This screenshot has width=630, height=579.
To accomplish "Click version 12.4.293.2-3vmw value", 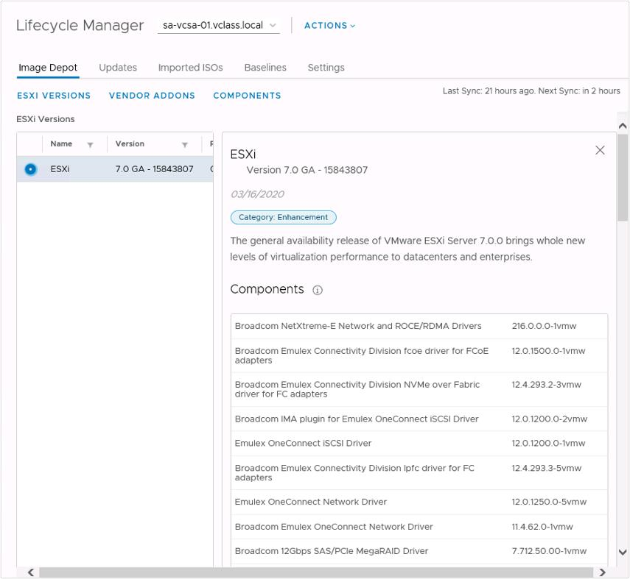I will click(x=547, y=385).
